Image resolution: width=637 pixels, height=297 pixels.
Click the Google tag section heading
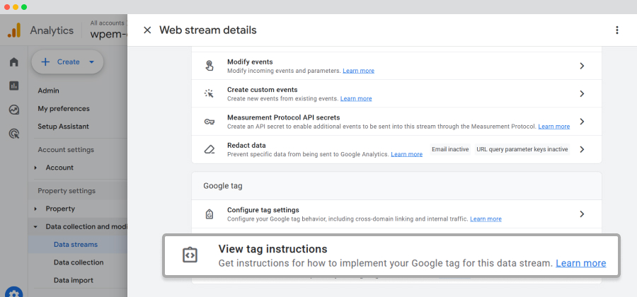pyautogui.click(x=223, y=186)
